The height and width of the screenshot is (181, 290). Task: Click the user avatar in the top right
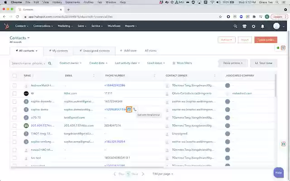tap(277, 26)
